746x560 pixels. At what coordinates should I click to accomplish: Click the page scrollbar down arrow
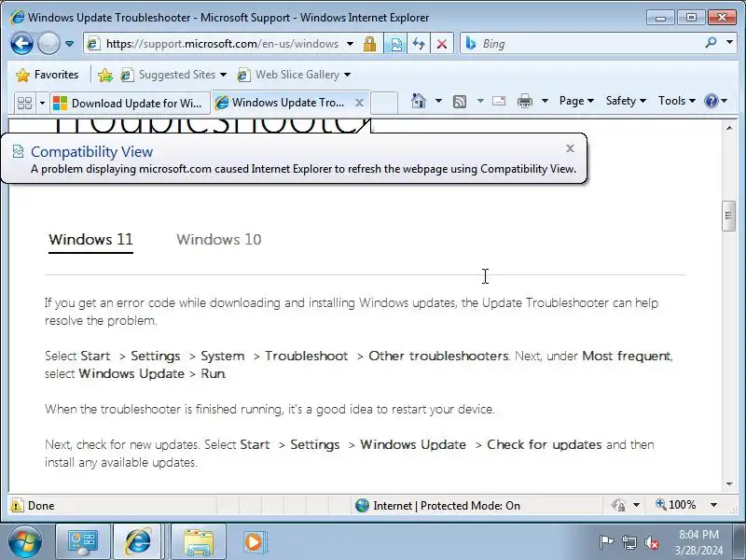click(x=729, y=484)
